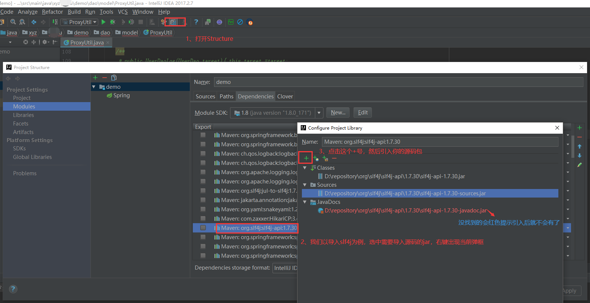Select Global Libraries under Platform Settings
The image size is (590, 303).
pyautogui.click(x=32, y=157)
